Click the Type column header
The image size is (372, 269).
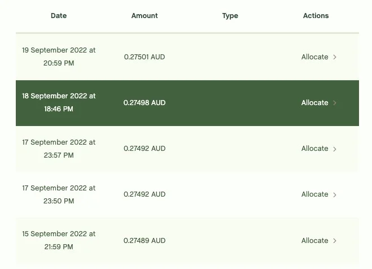[230, 16]
